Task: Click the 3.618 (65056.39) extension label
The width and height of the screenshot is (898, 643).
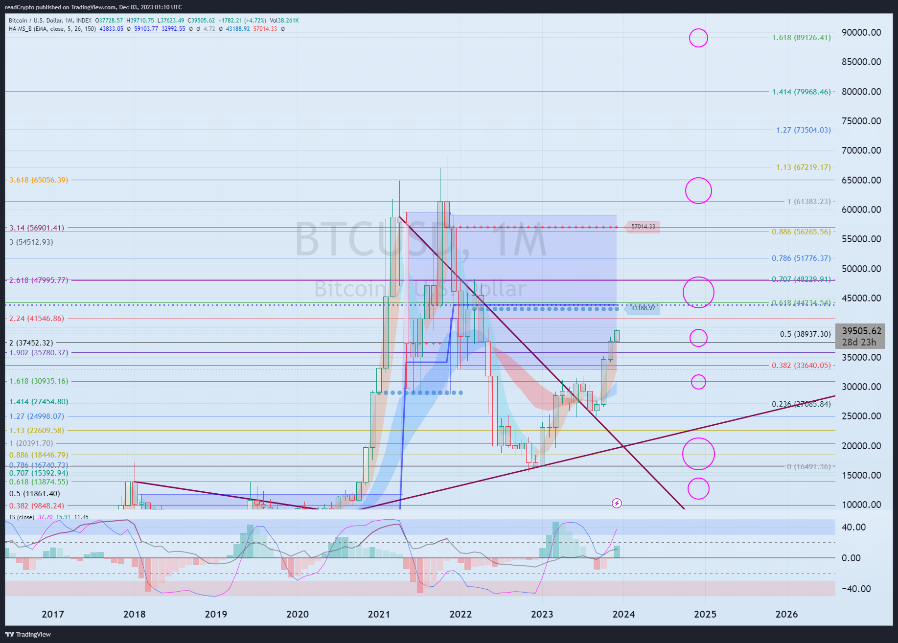Action: click(x=39, y=180)
